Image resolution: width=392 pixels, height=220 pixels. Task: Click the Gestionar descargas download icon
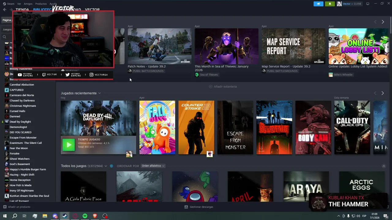[186, 207]
